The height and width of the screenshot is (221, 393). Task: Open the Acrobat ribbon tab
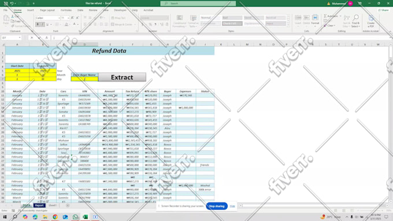click(x=148, y=10)
